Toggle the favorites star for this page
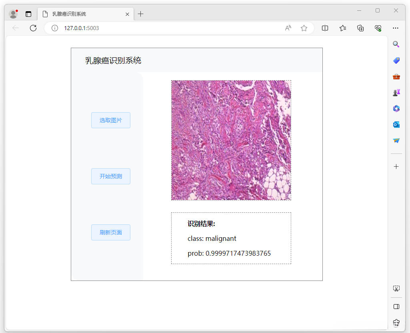Screen dimensions: 410x333 (x=304, y=28)
